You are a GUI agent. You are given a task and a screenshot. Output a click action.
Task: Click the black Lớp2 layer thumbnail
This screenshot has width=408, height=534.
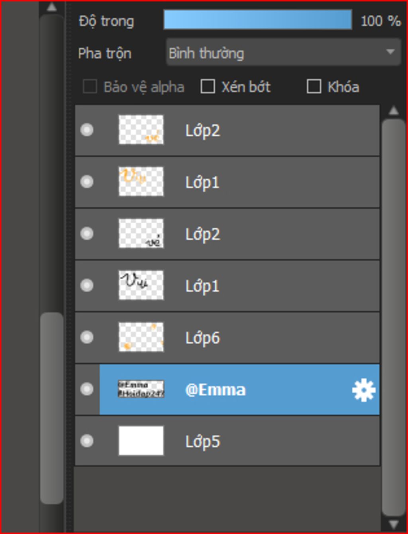[141, 233]
